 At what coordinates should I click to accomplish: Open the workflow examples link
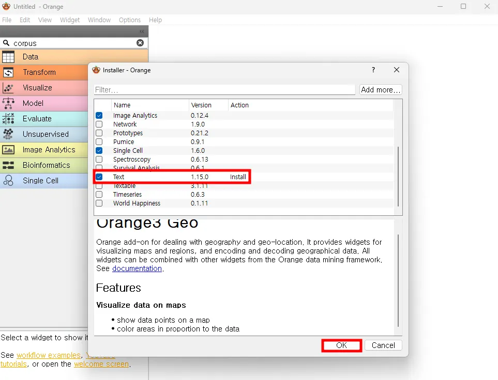click(49, 355)
